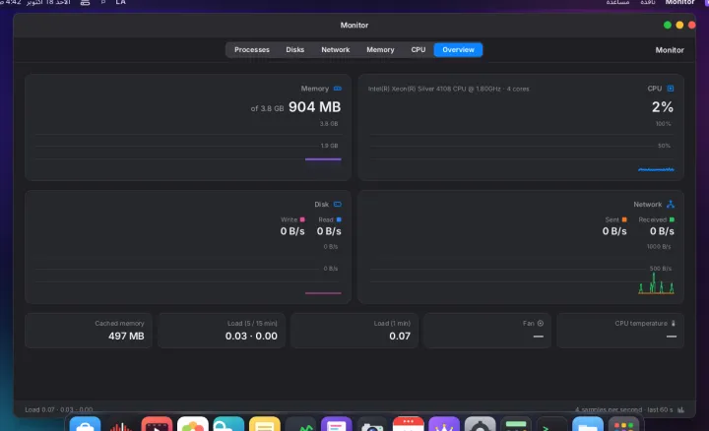Open the red calendar dock icon
The image size is (709, 431).
(x=409, y=425)
